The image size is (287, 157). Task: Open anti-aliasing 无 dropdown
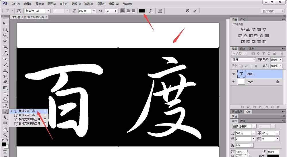[x=111, y=11]
